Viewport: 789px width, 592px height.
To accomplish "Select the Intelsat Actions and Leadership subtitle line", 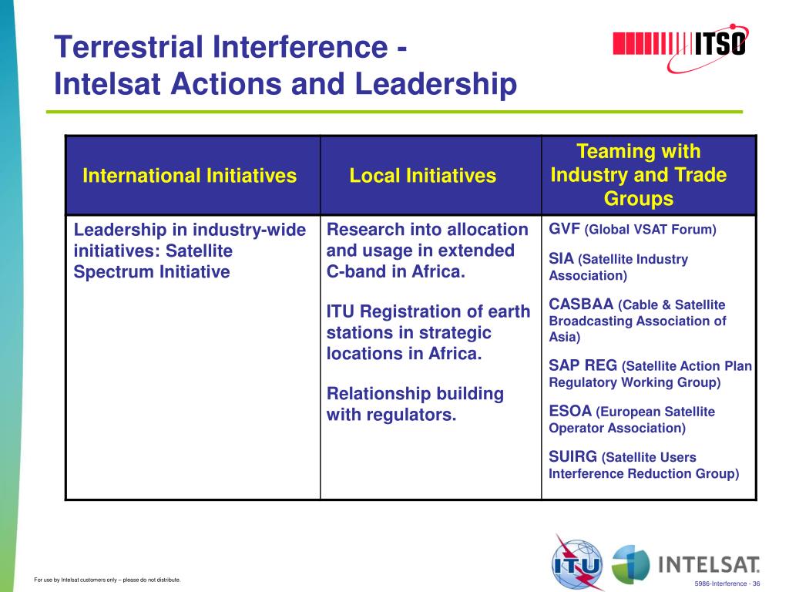I will 285,83.
